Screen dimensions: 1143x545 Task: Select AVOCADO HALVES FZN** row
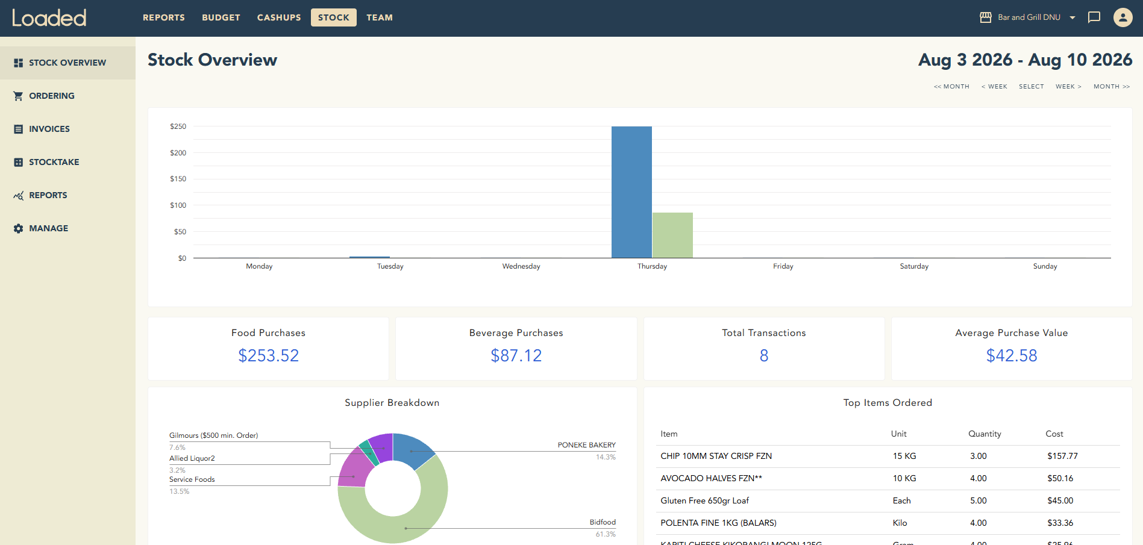pos(888,479)
